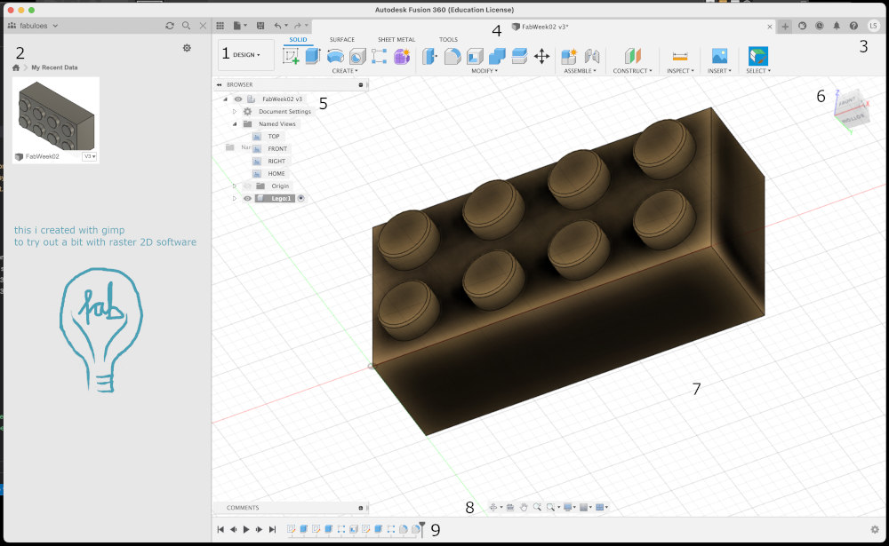Click the ViewCube orientation control
The height and width of the screenshot is (546, 889).
851,110
